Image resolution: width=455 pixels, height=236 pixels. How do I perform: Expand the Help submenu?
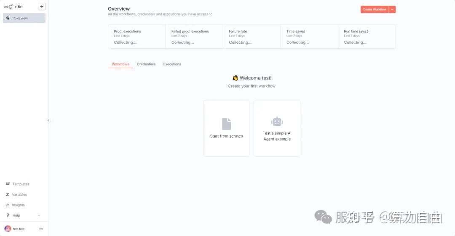click(39, 215)
